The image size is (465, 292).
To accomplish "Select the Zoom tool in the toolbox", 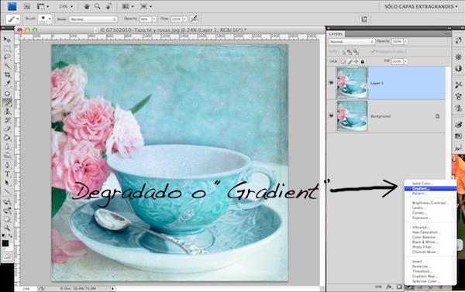I will point(7,228).
